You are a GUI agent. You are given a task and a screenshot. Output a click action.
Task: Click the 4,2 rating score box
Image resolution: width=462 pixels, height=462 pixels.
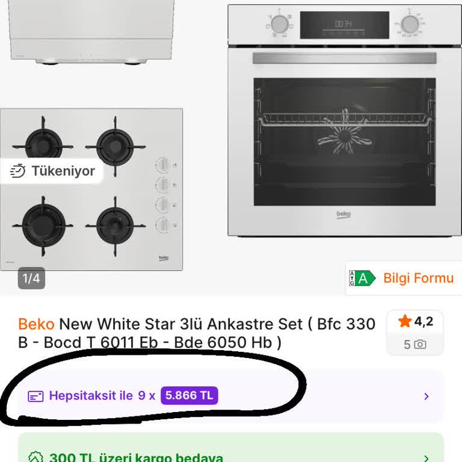point(415,333)
